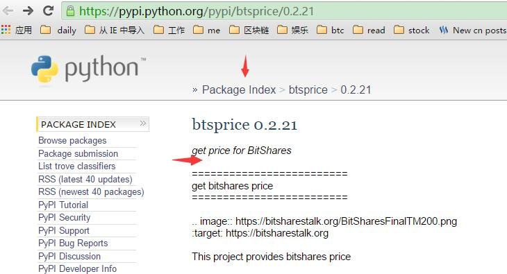Image resolution: width=507 pixels, height=274 pixels.
Task: Open 'Browse packages' in sidebar
Action: (x=72, y=141)
